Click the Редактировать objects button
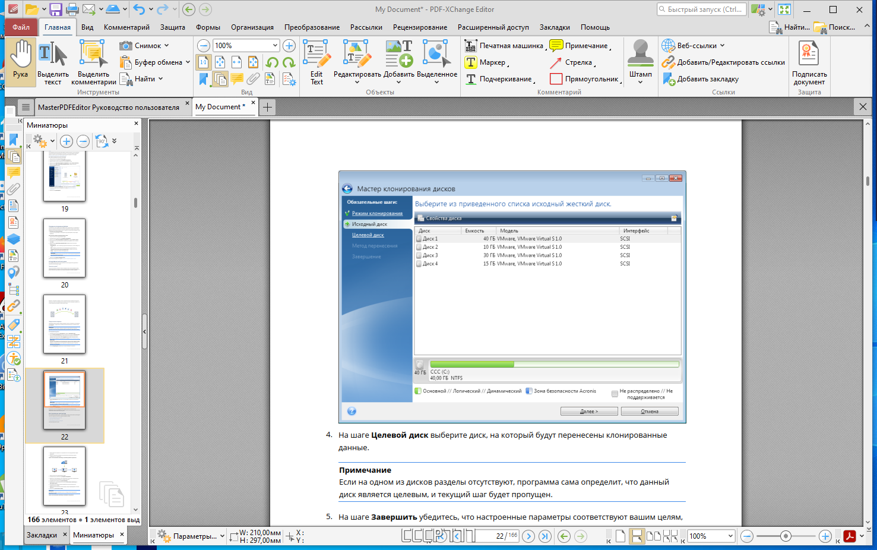The height and width of the screenshot is (550, 877). click(x=357, y=62)
